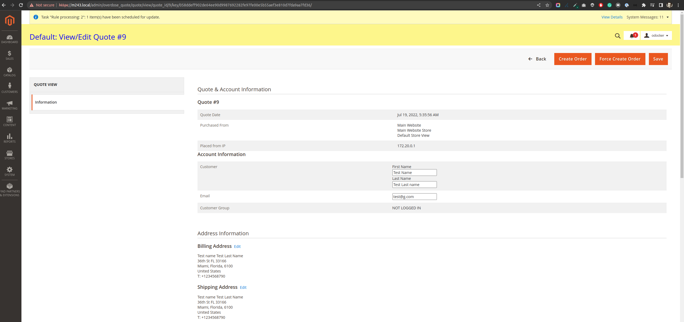Open the System menu in sidebar
684x322 pixels.
click(10, 171)
